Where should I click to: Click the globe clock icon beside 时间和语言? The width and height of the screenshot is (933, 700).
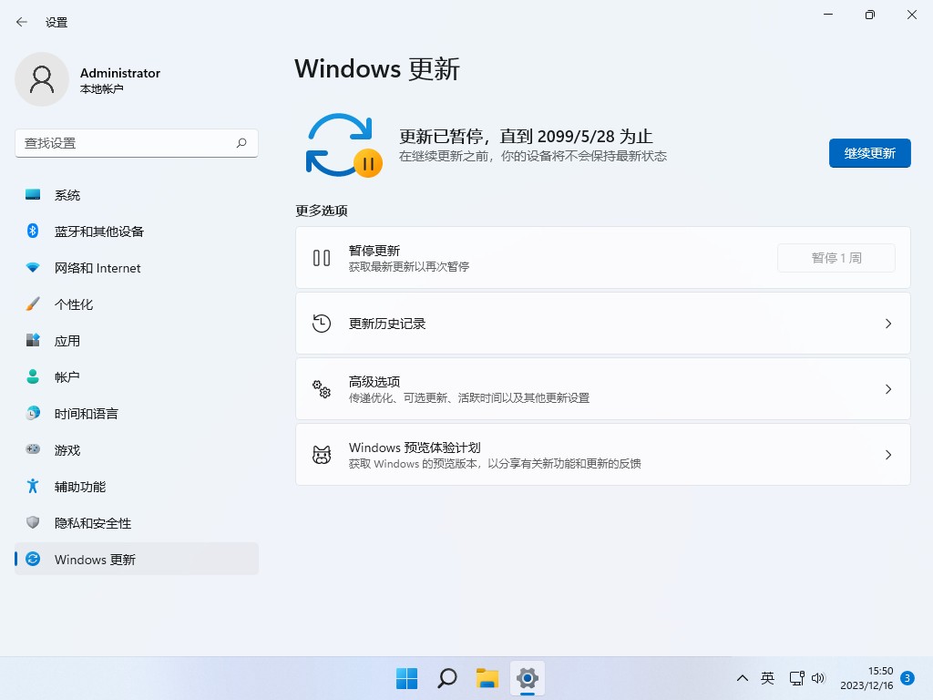[33, 413]
